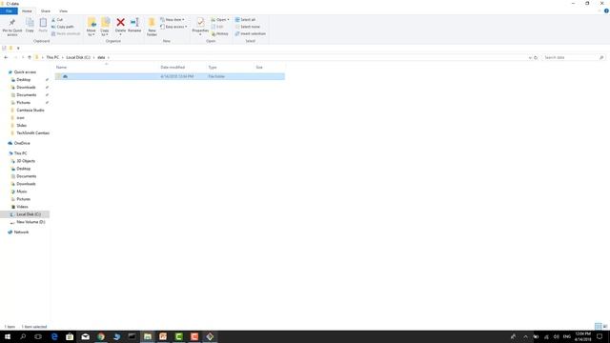Screen dimensions: 610x343
Task: Open the File menu tab
Action: (9, 10)
